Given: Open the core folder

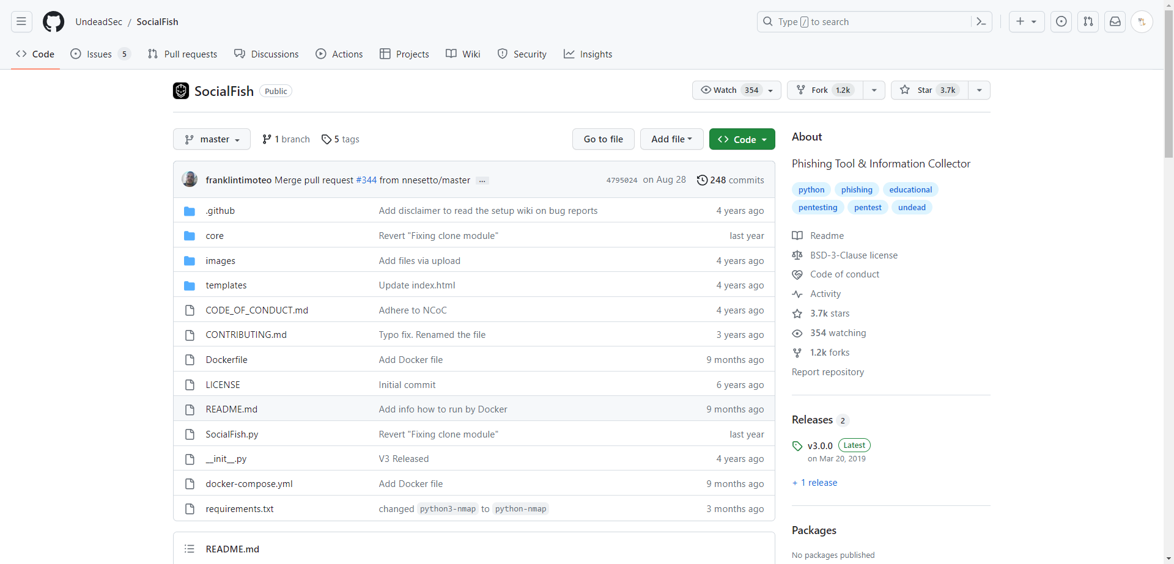Looking at the screenshot, I should pos(215,236).
